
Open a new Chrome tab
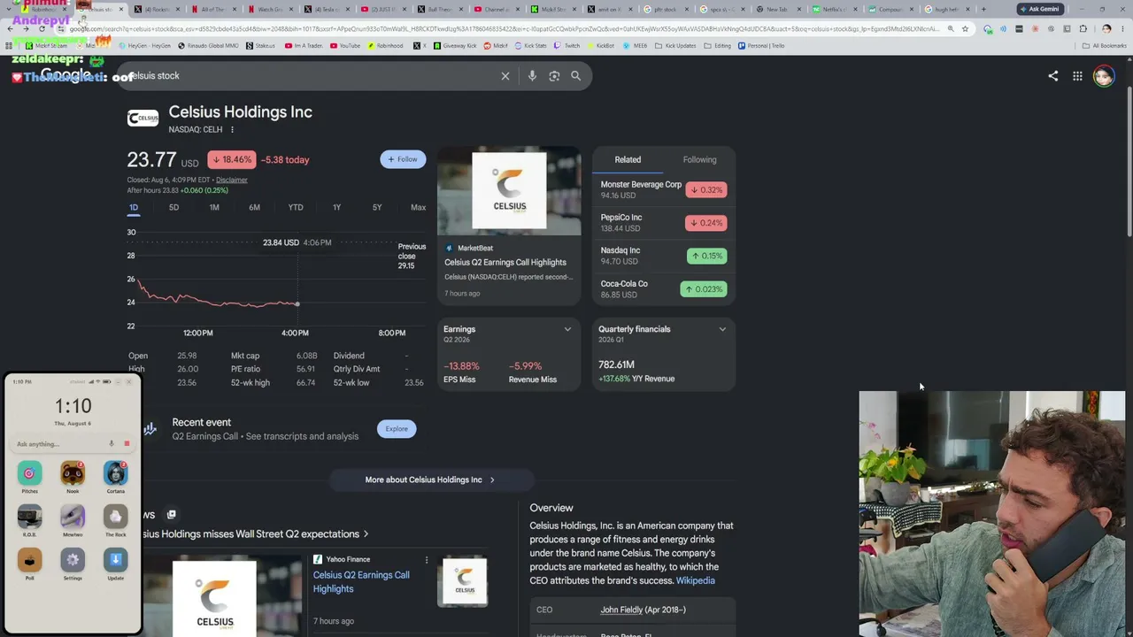(x=983, y=10)
